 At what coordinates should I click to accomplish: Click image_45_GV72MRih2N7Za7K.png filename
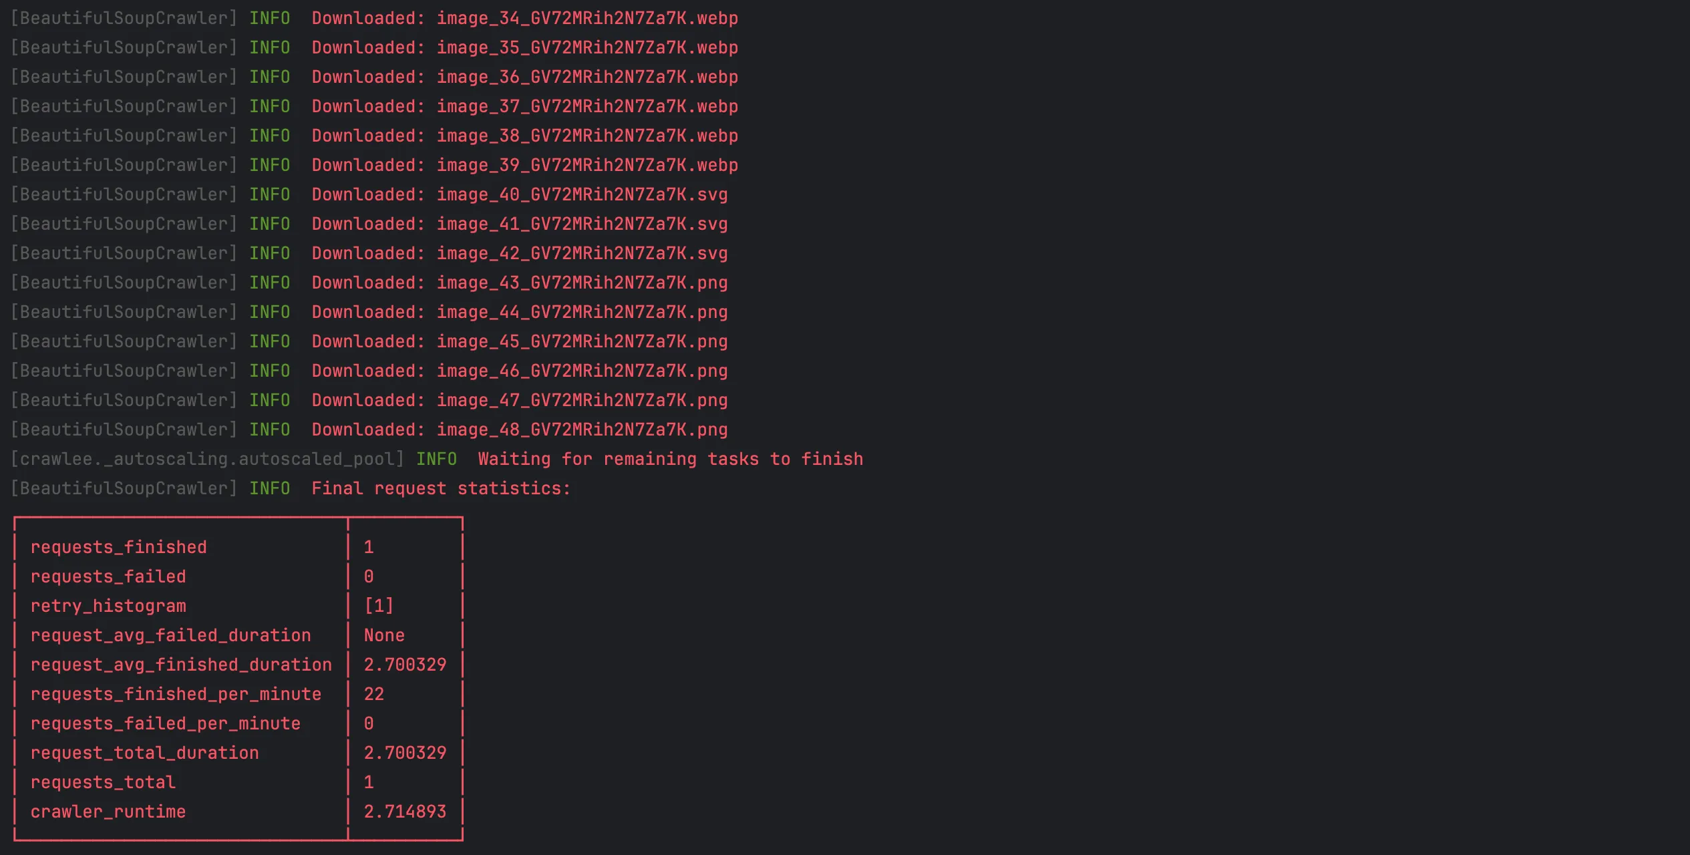[582, 341]
